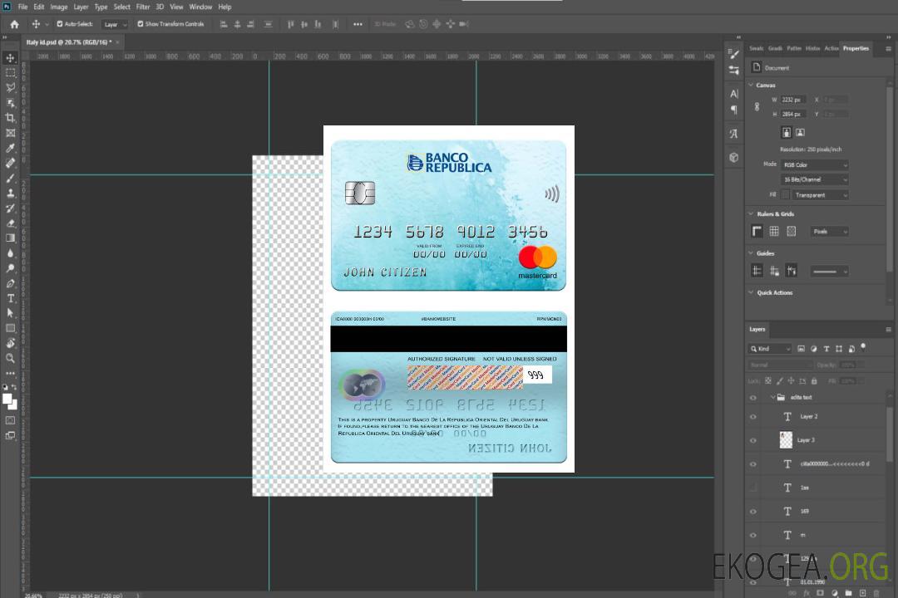The image size is (898, 598).
Task: Select the Rectangle shape tool
Action: tap(10, 328)
